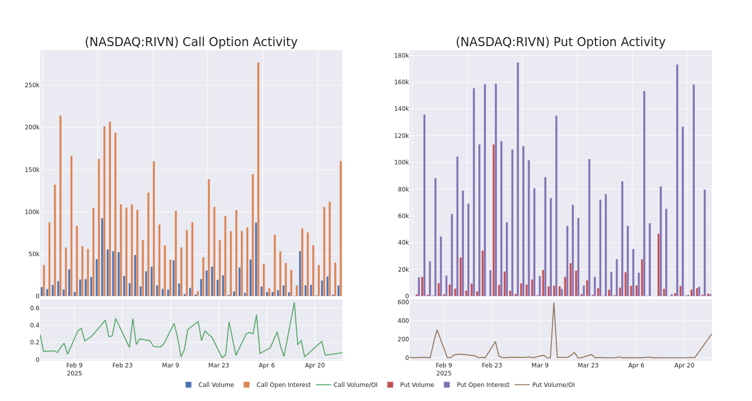Click Apr 6 date under put chart
The image size is (752, 401).
coord(636,365)
